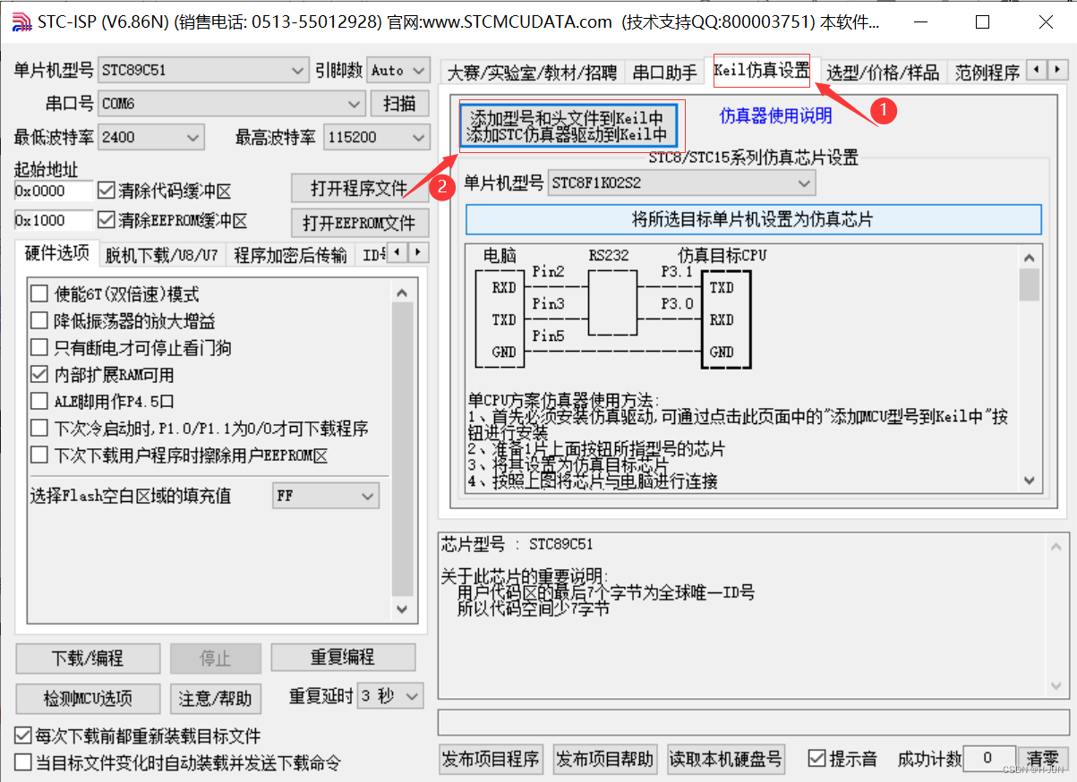Click set selected MCU as simulation chip button
Viewport: 1077px width, 782px height.
coord(753,219)
